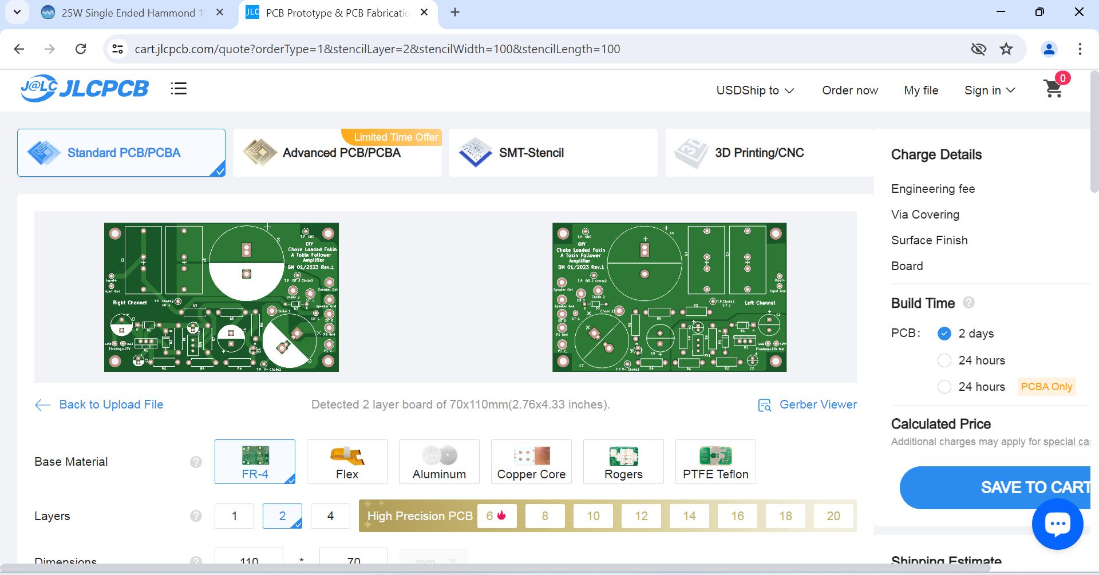Select 2 days PCB build time
1099x575 pixels.
point(944,334)
